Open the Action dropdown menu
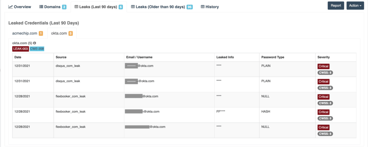Image resolution: width=368 pixels, height=147 pixels. [x=355, y=6]
